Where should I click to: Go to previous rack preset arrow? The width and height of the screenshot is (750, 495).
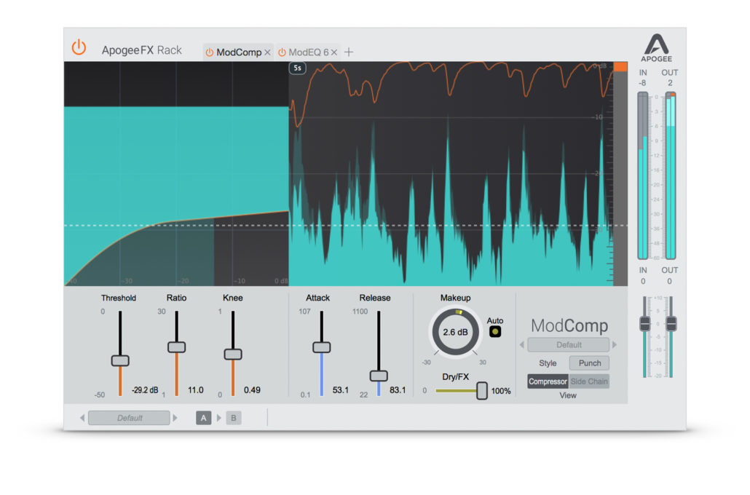[82, 418]
